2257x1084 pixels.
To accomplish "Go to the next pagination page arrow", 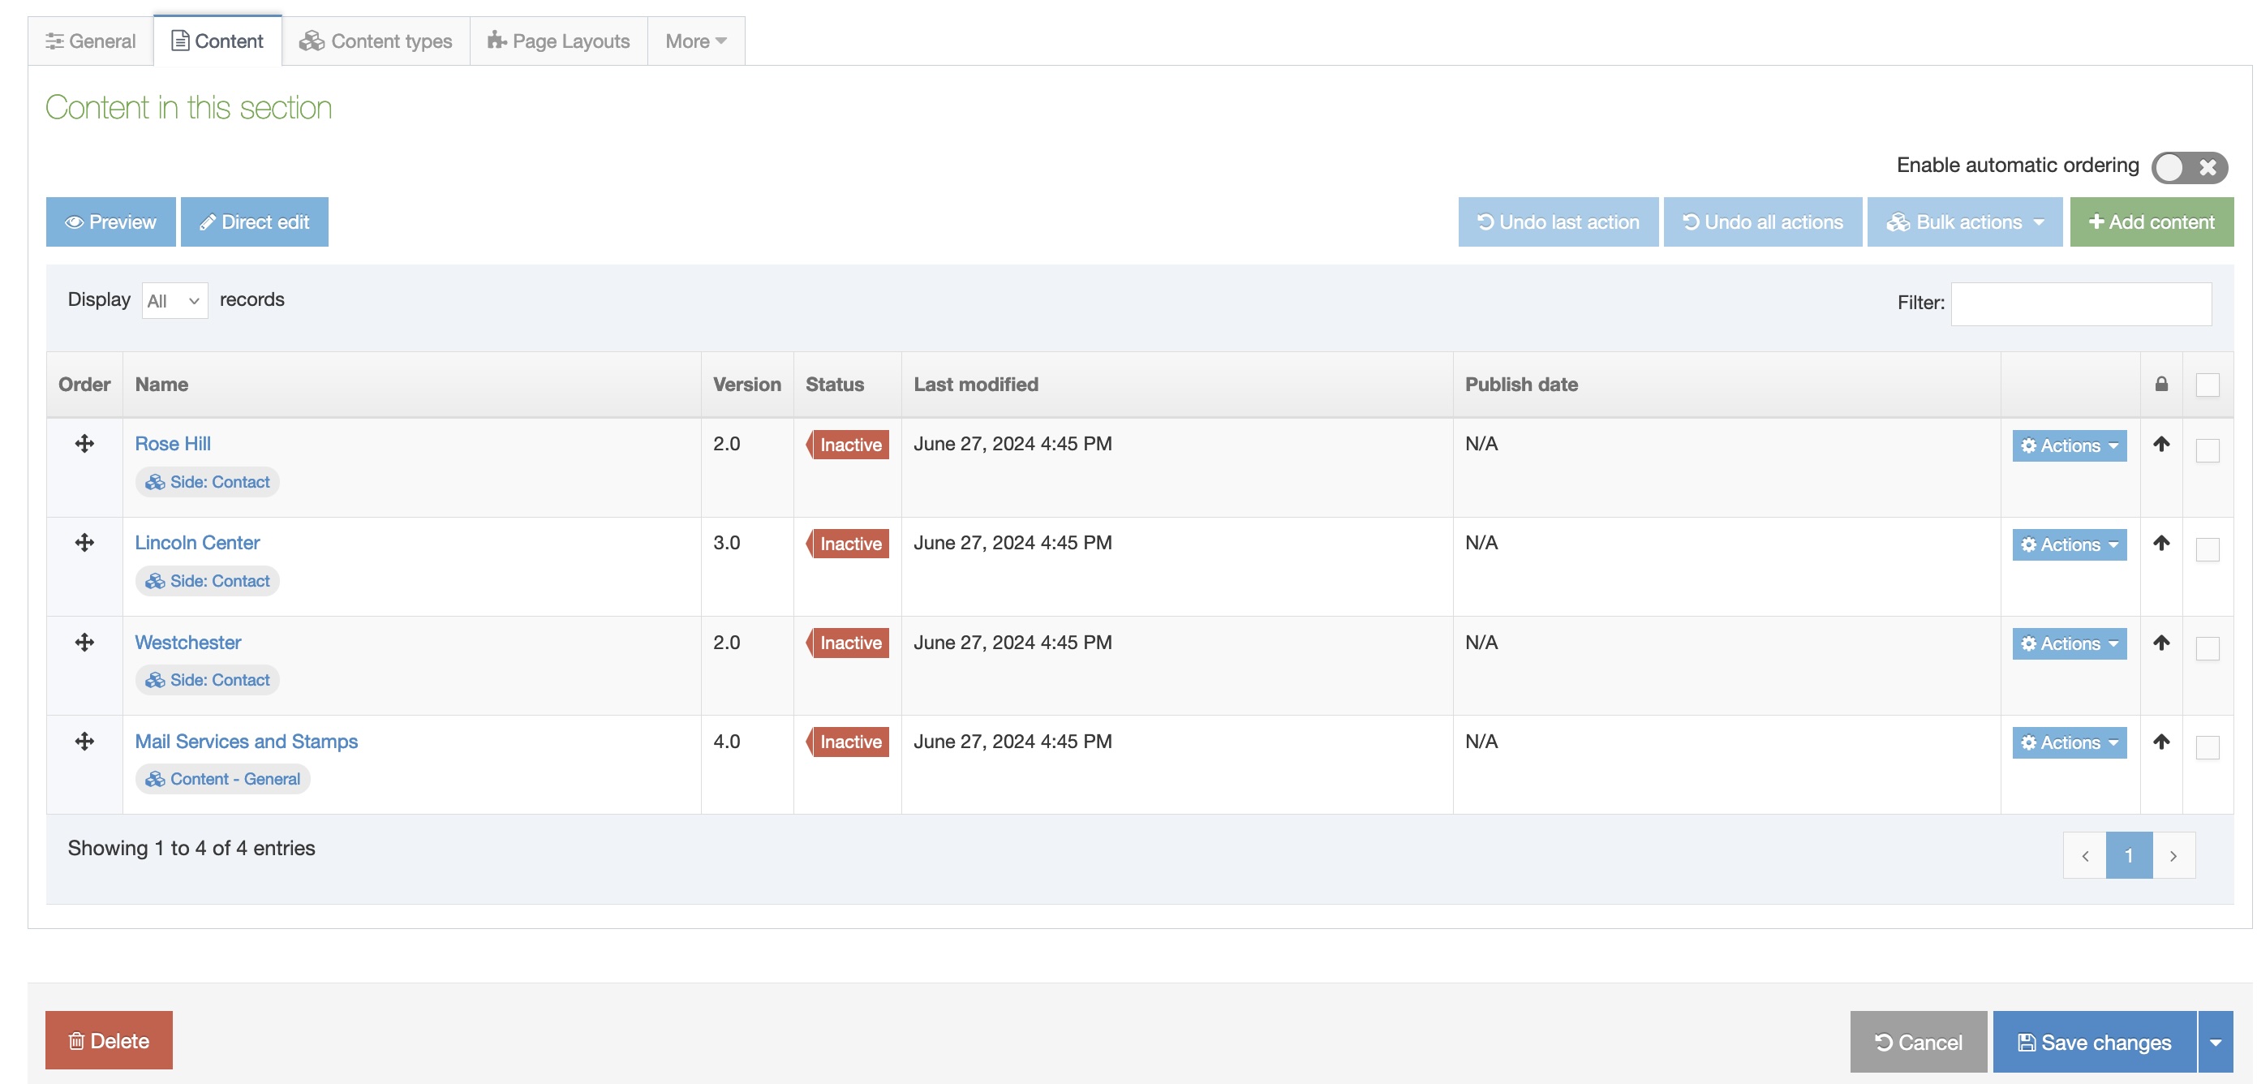I will [2173, 855].
